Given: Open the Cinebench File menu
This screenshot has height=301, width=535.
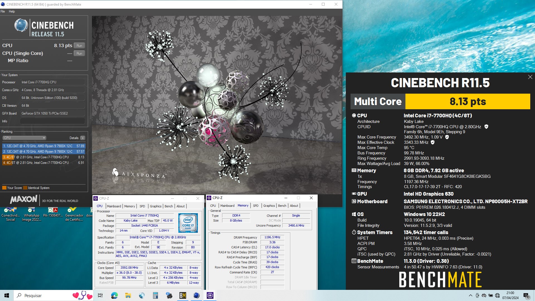Looking at the screenshot, I should coord(3,11).
